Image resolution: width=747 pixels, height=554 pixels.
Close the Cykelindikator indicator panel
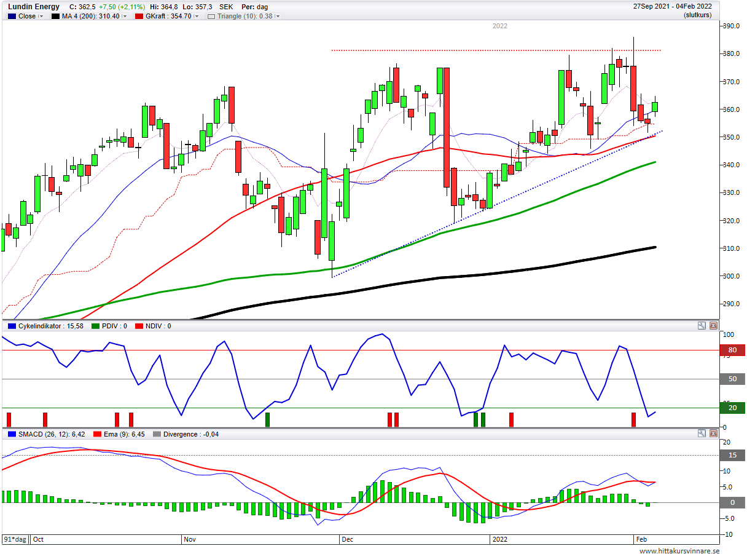[713, 326]
